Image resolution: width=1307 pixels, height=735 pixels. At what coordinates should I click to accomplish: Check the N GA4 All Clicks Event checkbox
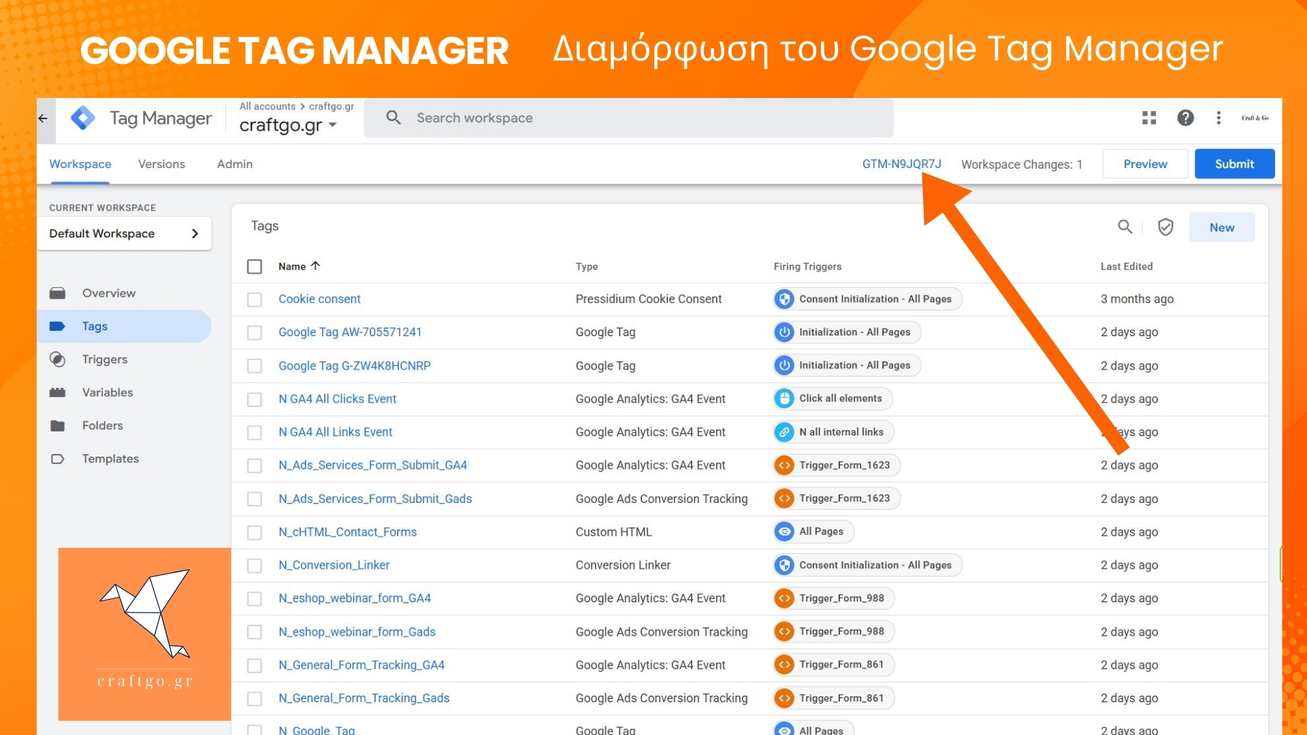tap(255, 399)
